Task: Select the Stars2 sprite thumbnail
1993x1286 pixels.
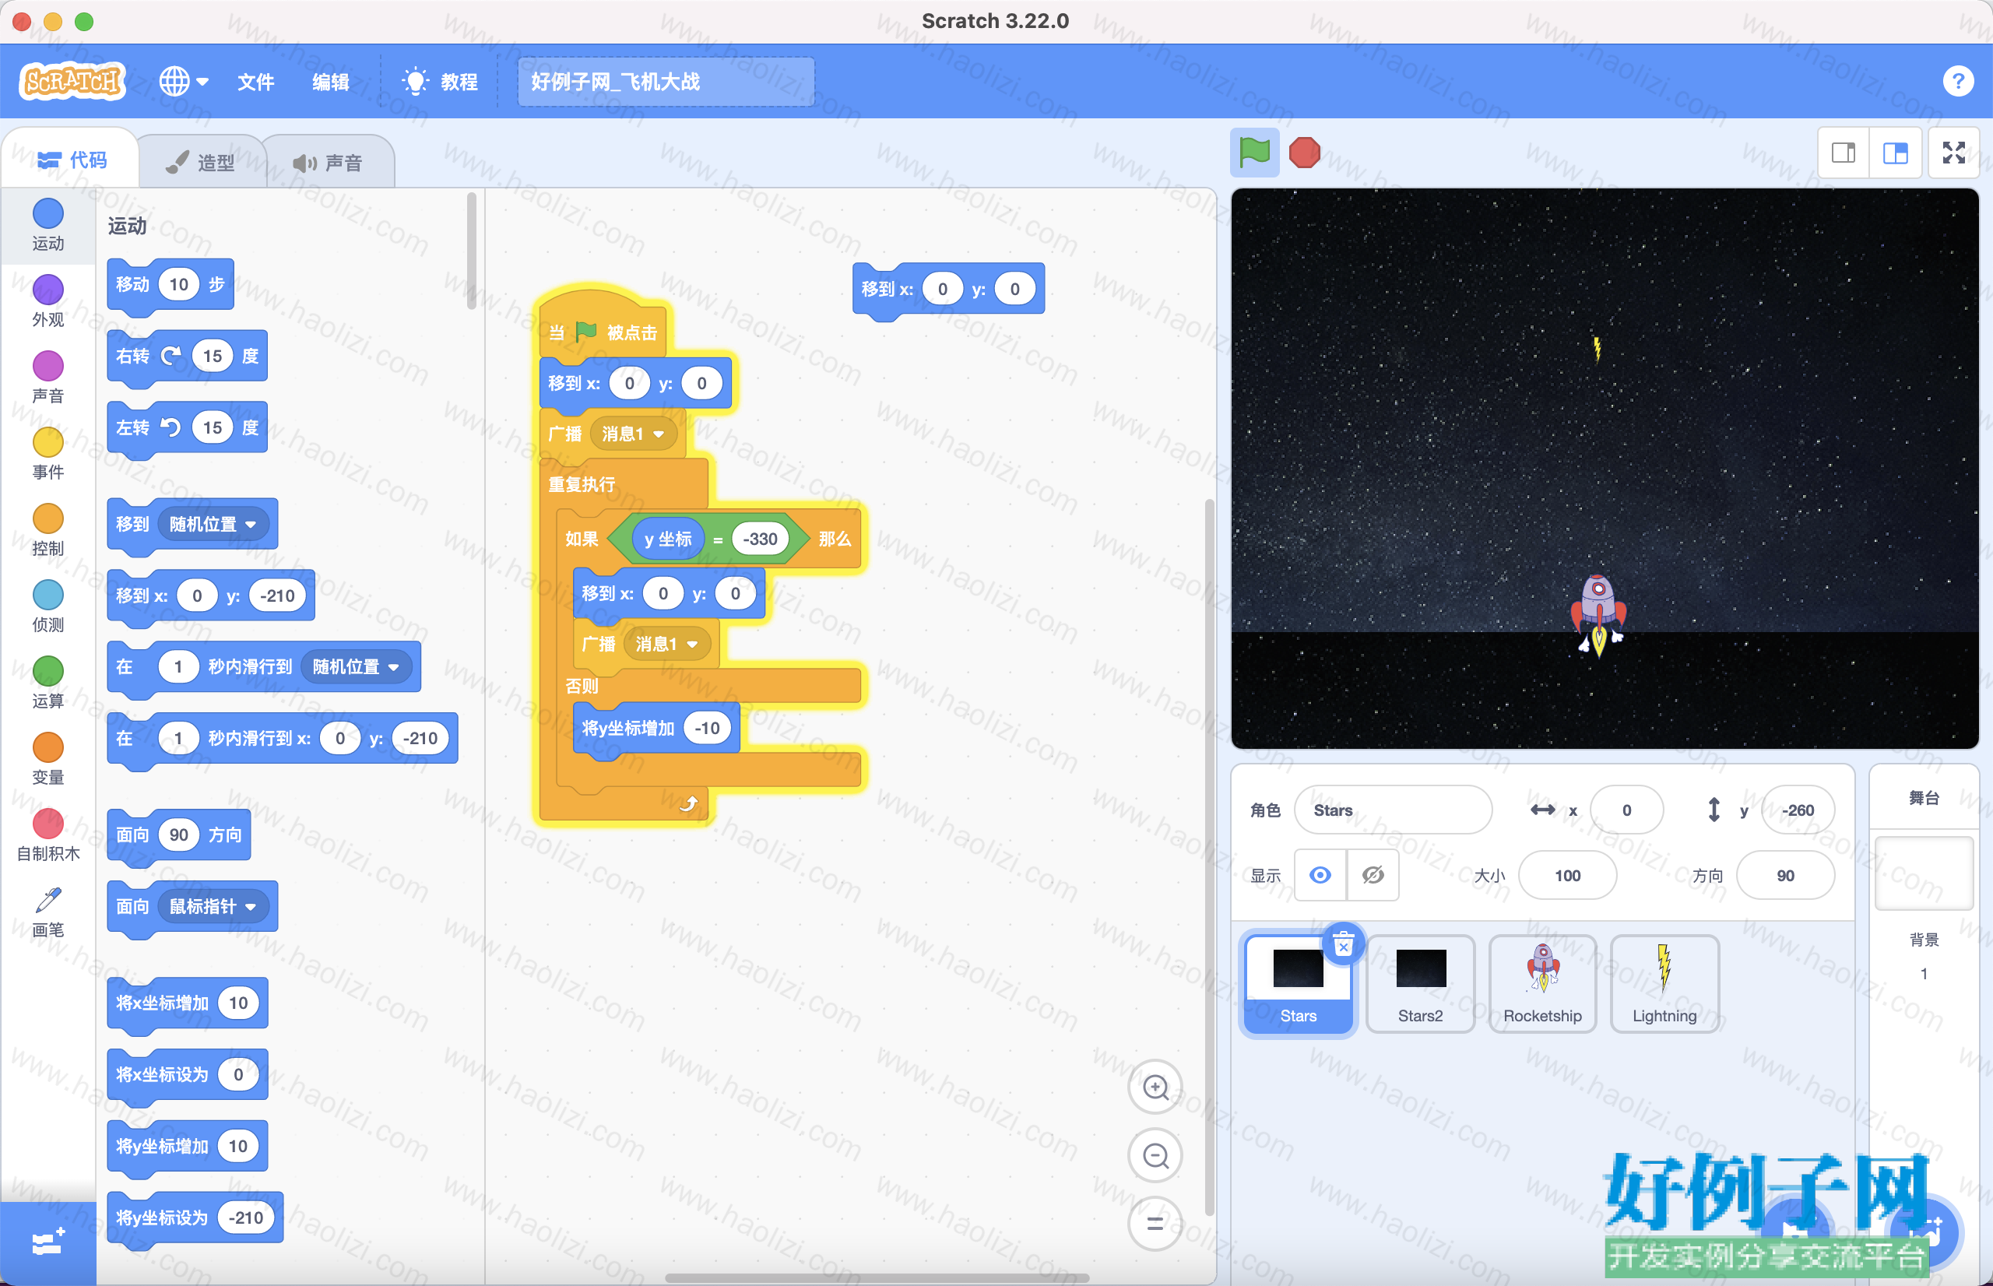Action: (1420, 984)
